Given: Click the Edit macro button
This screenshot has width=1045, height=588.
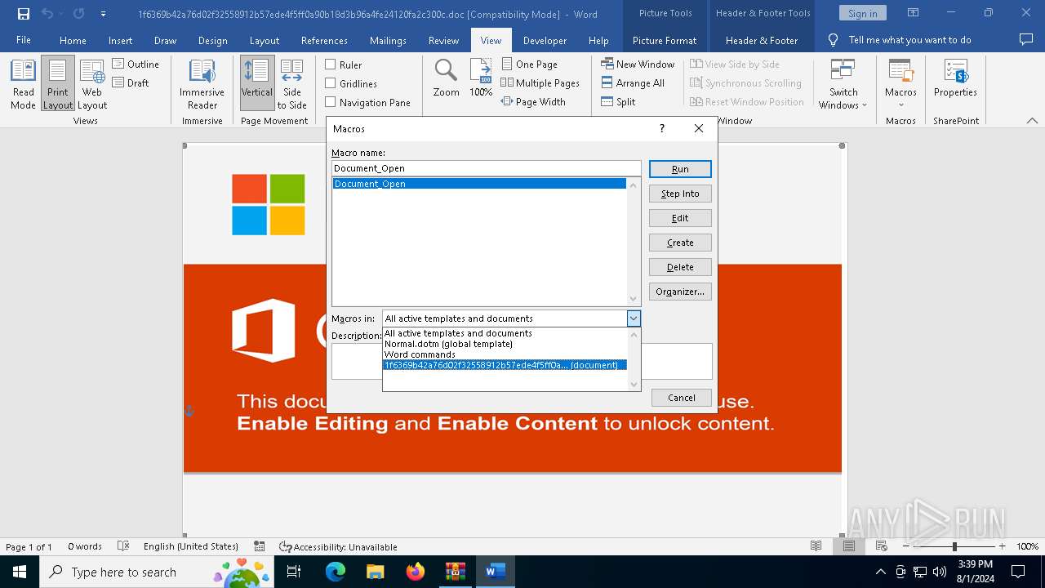Looking at the screenshot, I should [680, 218].
